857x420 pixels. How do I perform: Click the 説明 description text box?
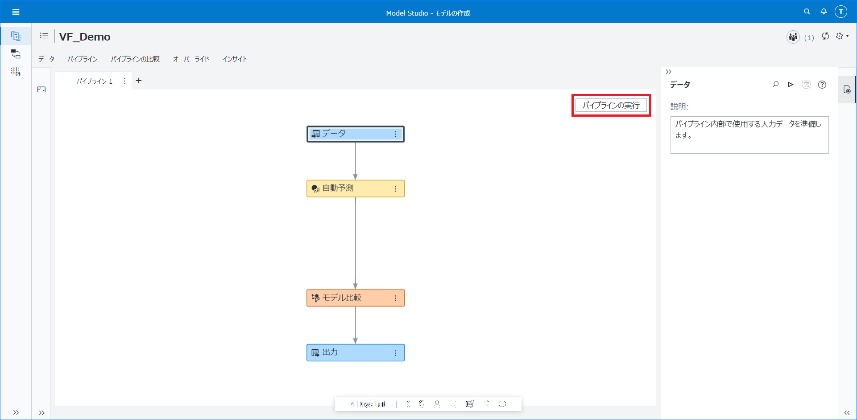[749, 135]
